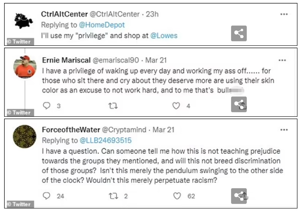The image size is (303, 211).
Task: Open more options on ForceoftheWater's tweet
Action: [284, 130]
